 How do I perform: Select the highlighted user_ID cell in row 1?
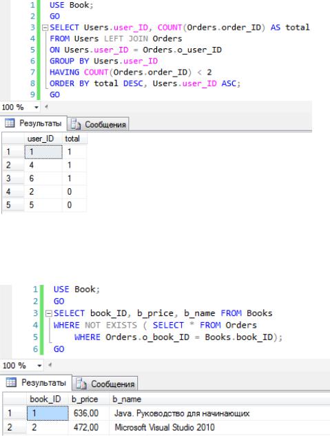click(x=43, y=152)
